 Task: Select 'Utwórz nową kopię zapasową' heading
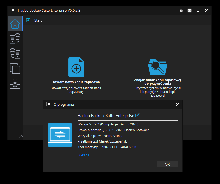pyautogui.click(x=76, y=82)
